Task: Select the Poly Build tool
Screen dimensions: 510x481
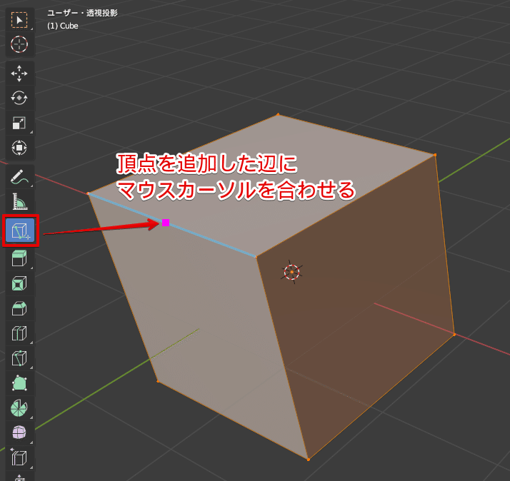Action: coord(19,383)
